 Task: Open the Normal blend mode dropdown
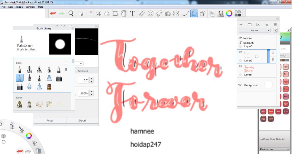pyautogui.click(x=255, y=30)
